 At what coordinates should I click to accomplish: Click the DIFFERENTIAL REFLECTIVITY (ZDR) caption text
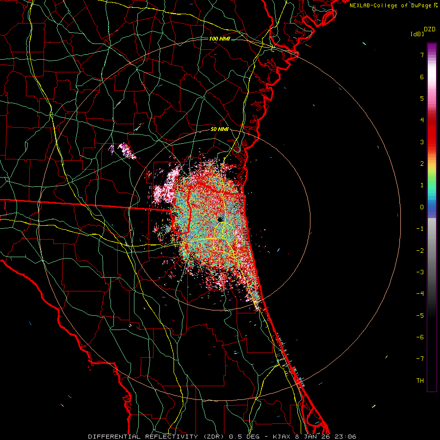pyautogui.click(x=157, y=437)
